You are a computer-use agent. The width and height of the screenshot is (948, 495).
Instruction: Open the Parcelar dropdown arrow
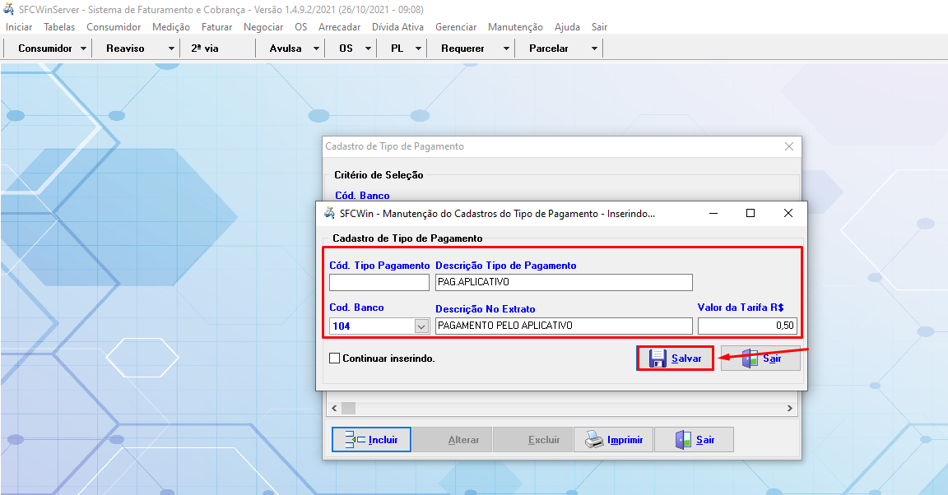[594, 49]
